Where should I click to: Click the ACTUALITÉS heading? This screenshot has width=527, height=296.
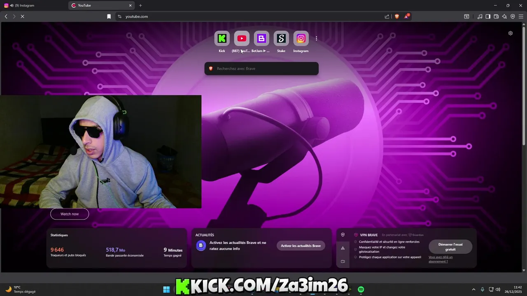click(205, 235)
